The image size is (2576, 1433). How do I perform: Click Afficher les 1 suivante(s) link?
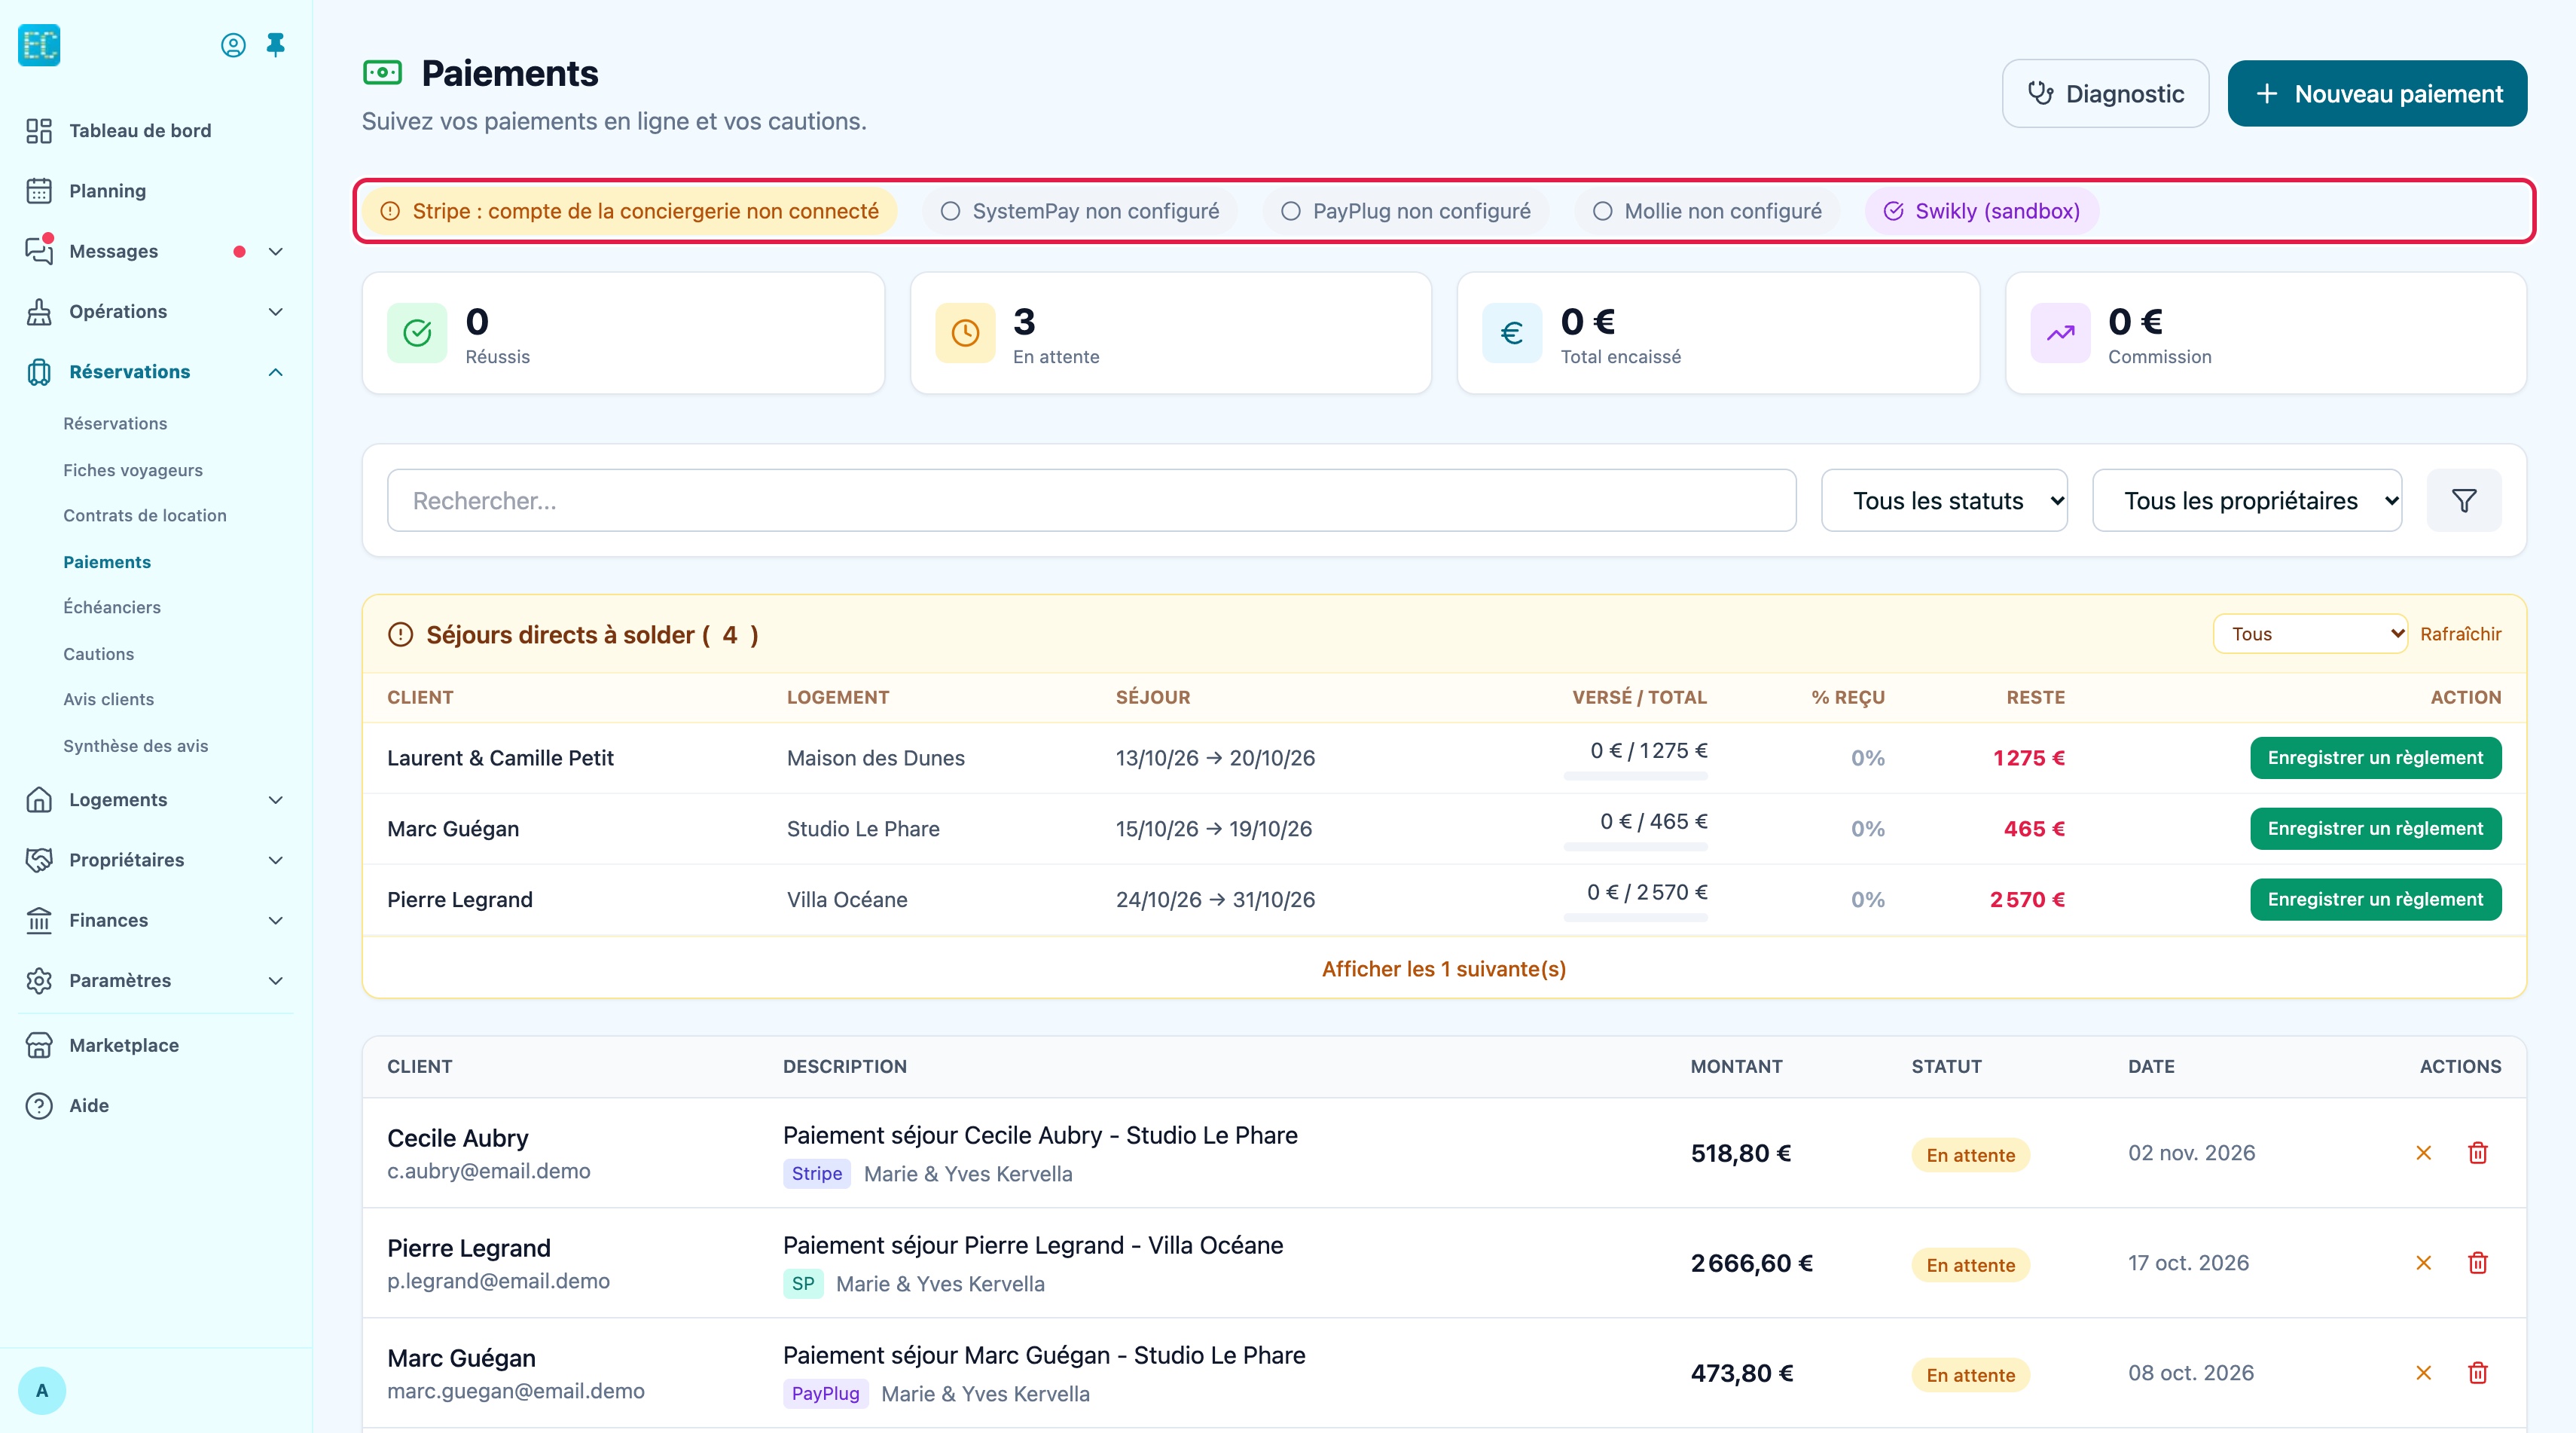click(x=1443, y=969)
